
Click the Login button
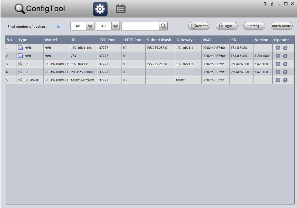click(227, 26)
